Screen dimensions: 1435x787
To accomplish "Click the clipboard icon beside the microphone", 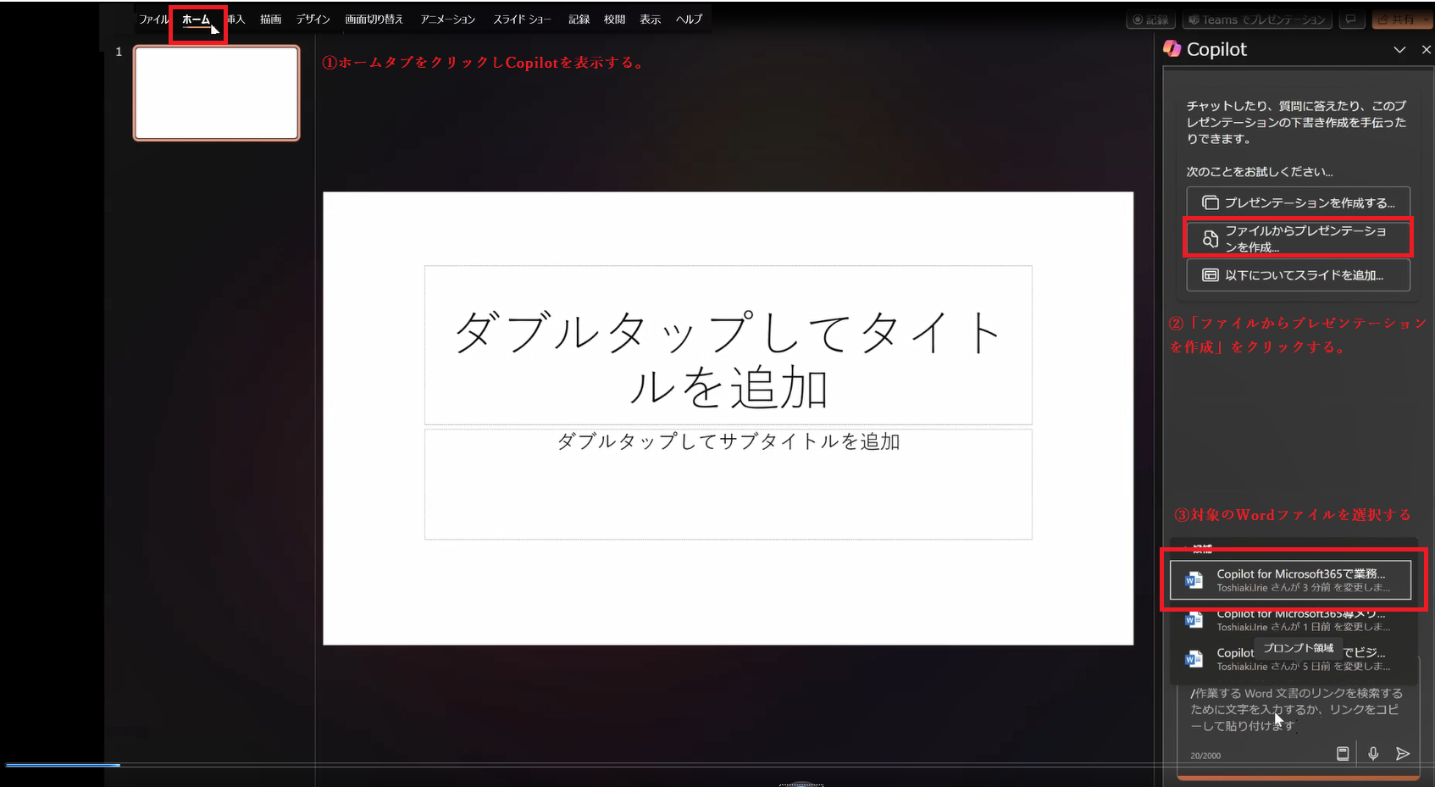I will (x=1343, y=753).
